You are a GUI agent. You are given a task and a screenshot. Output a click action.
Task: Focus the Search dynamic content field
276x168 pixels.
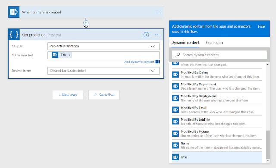220,55
